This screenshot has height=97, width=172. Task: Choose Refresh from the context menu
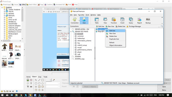(115, 43)
